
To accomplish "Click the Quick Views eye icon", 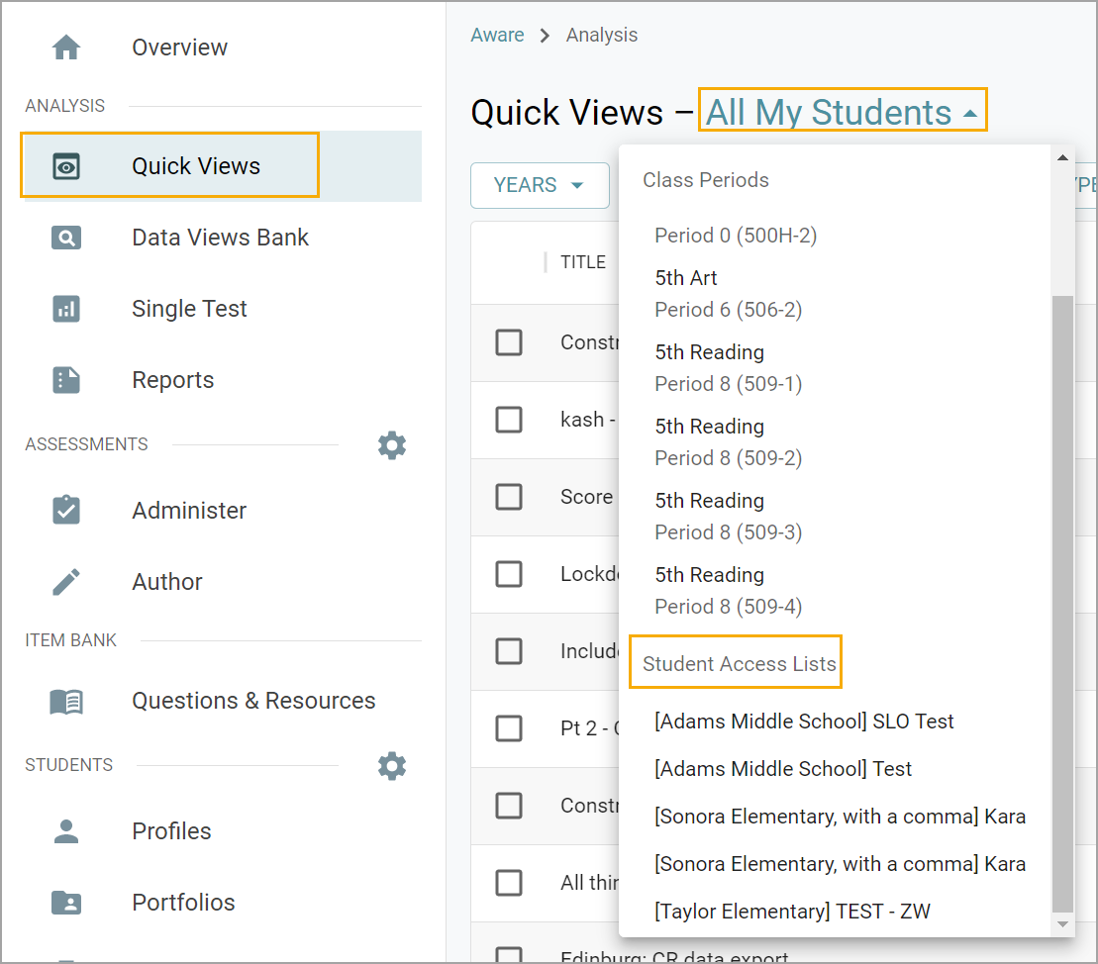I will tap(66, 166).
